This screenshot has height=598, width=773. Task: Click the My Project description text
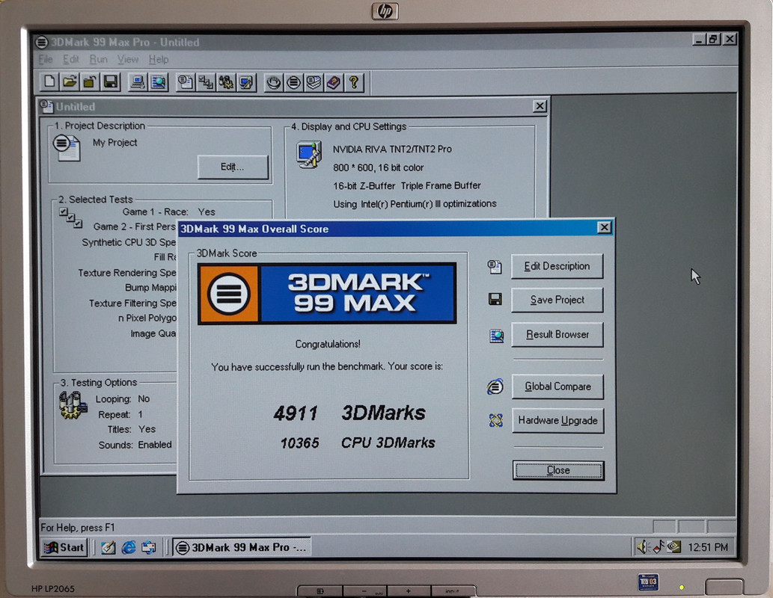(115, 142)
